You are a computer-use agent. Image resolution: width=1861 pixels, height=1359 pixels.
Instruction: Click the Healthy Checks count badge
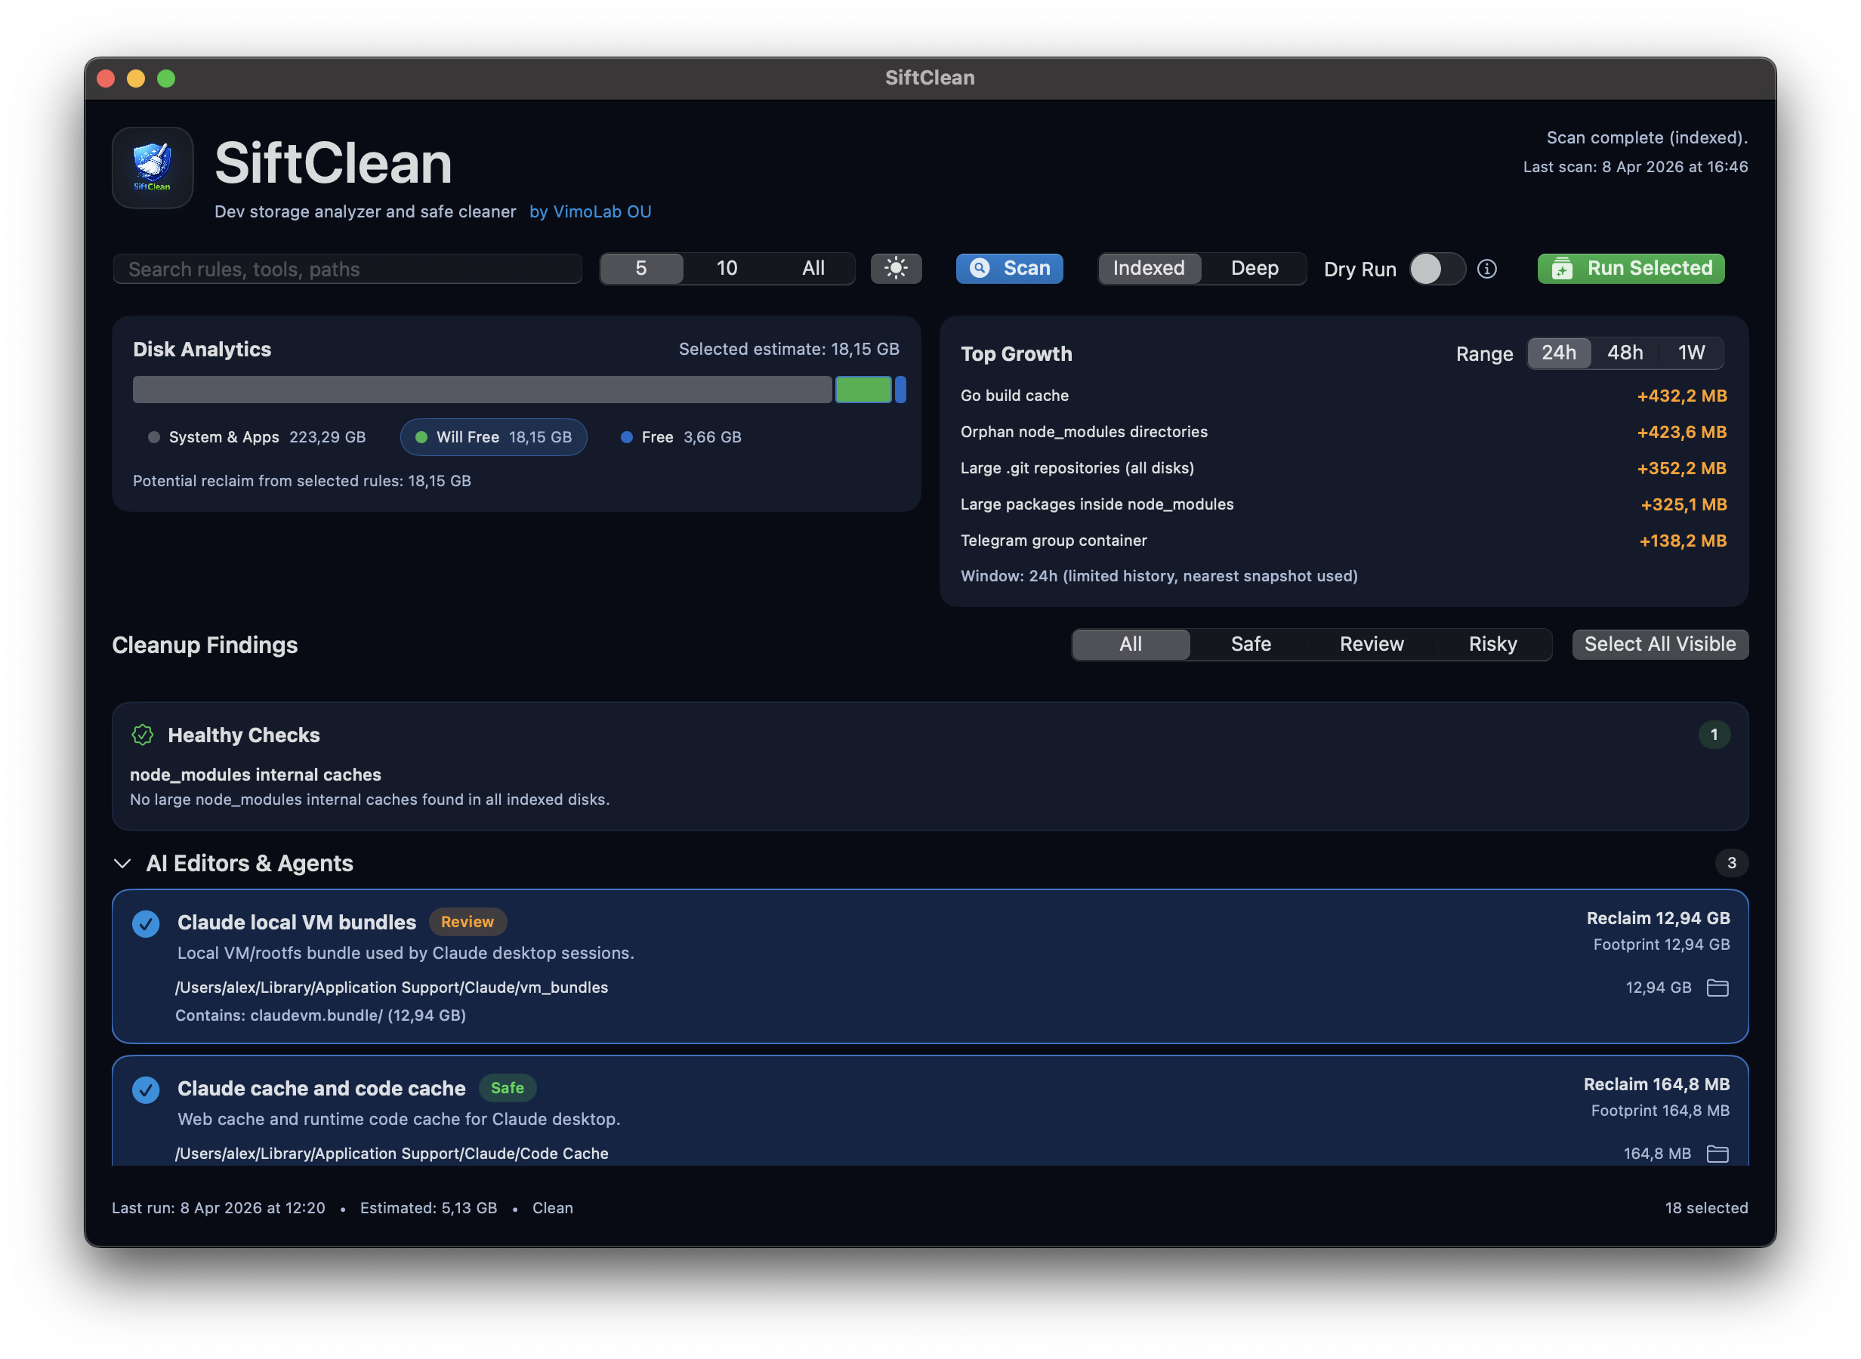click(1714, 735)
